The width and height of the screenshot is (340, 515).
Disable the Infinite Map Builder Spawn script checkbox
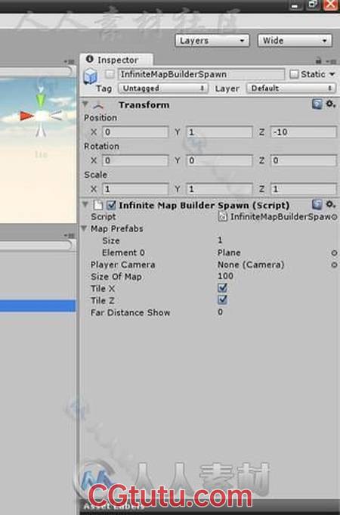tap(111, 205)
